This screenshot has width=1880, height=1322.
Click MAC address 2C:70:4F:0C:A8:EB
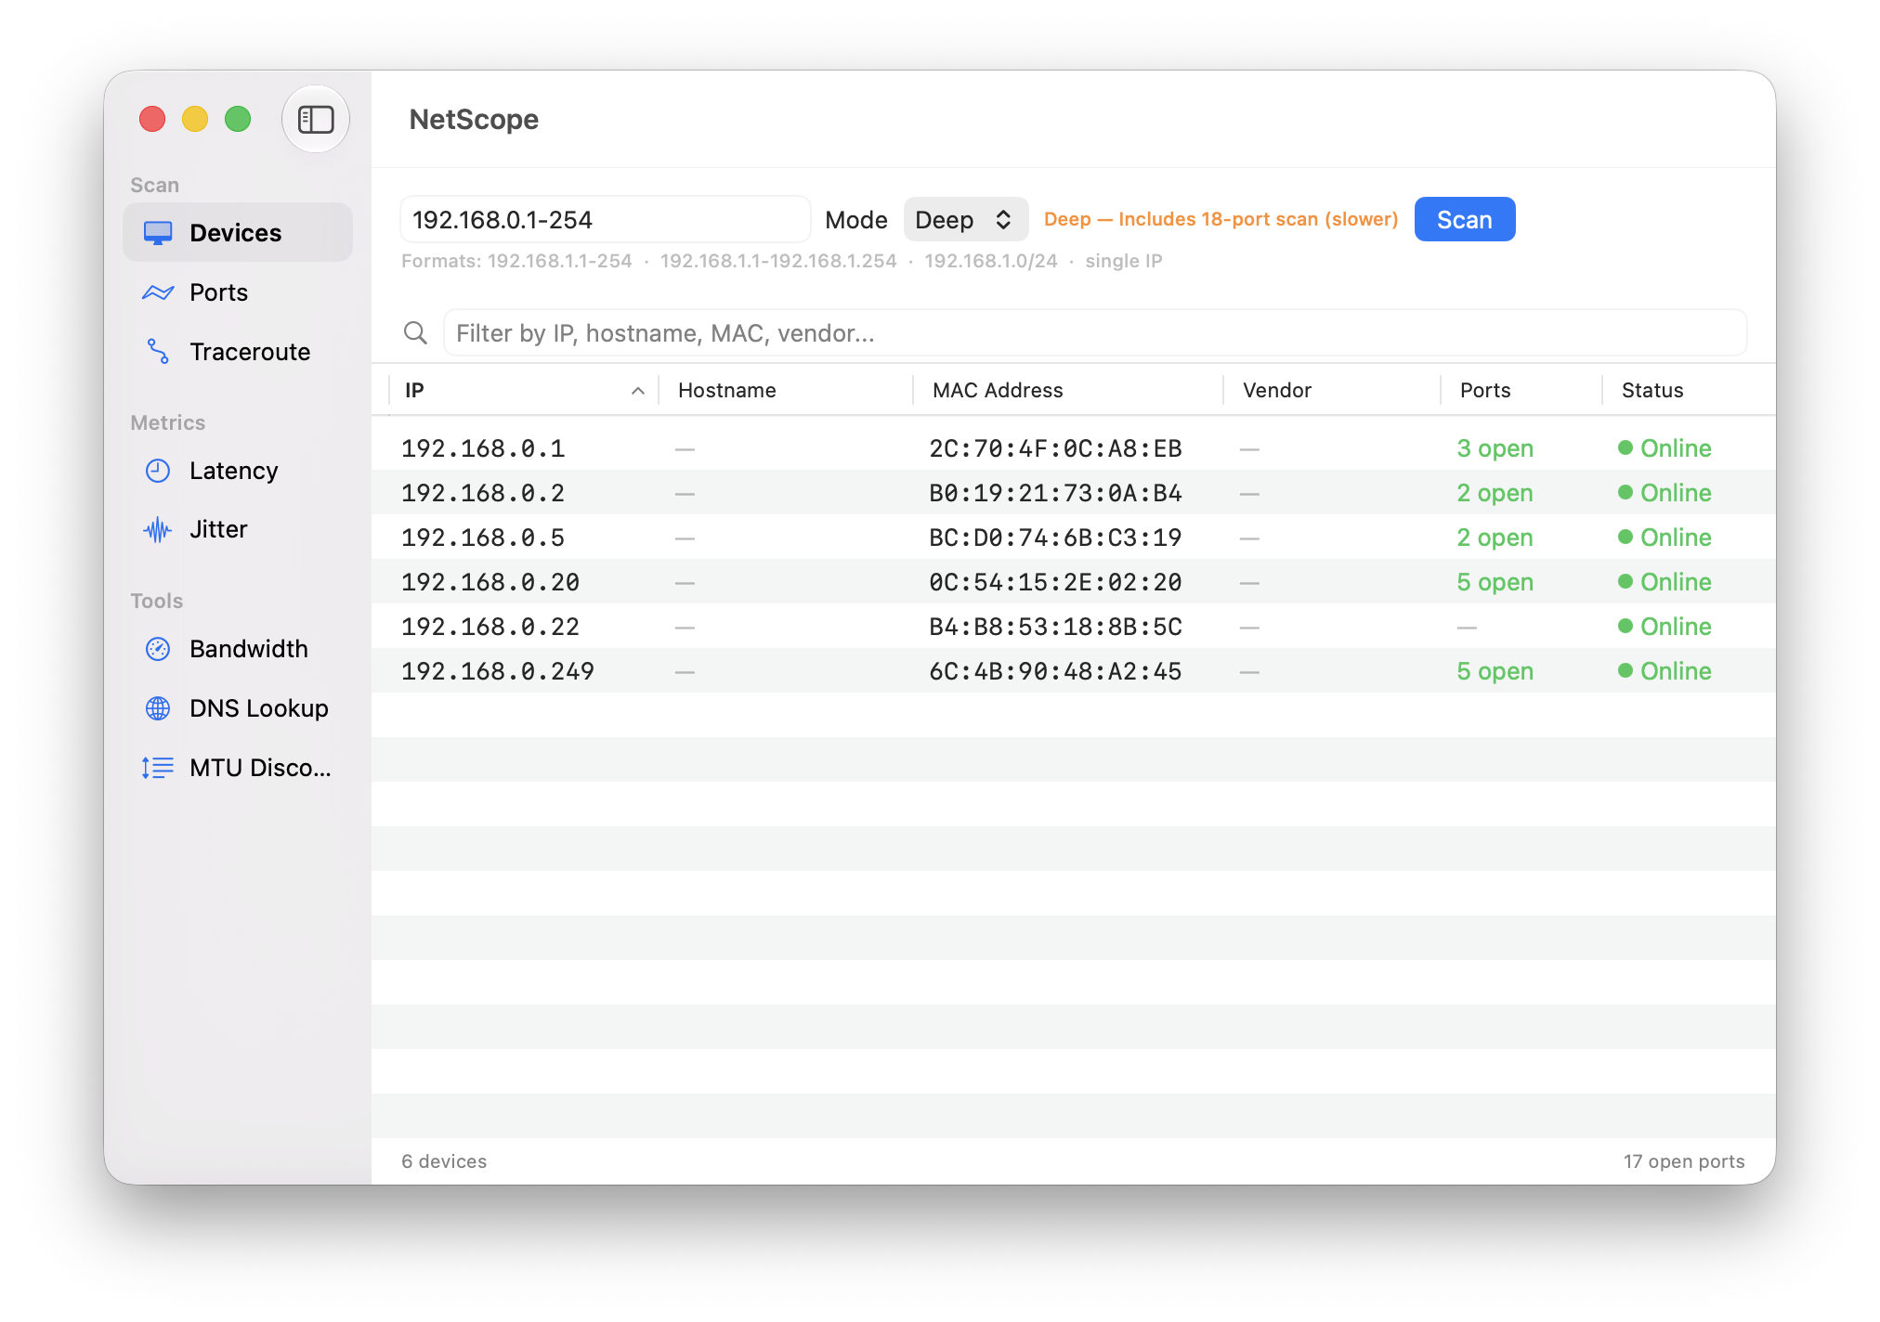1056,448
